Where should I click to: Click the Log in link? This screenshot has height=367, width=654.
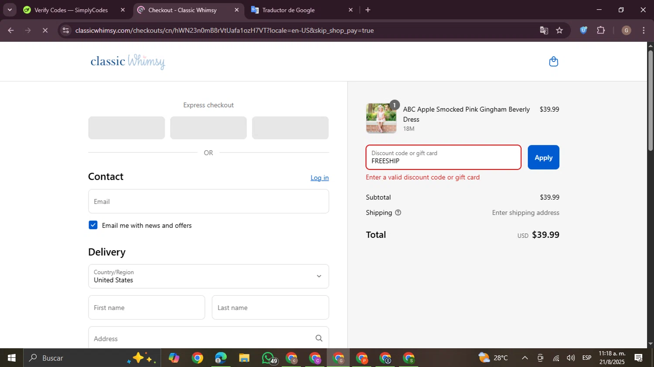(320, 178)
